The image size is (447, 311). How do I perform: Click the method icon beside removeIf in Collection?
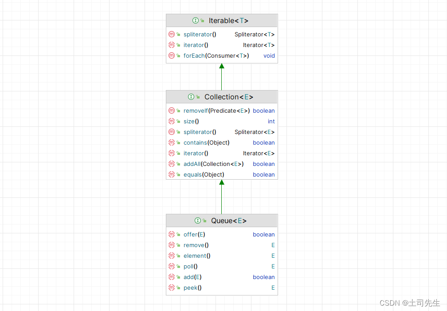(172, 110)
